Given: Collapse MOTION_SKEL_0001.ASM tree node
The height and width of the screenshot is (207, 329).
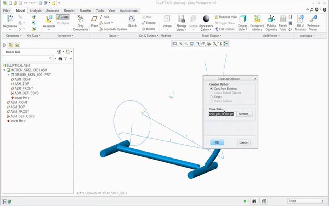Looking at the screenshot, I should [4, 70].
